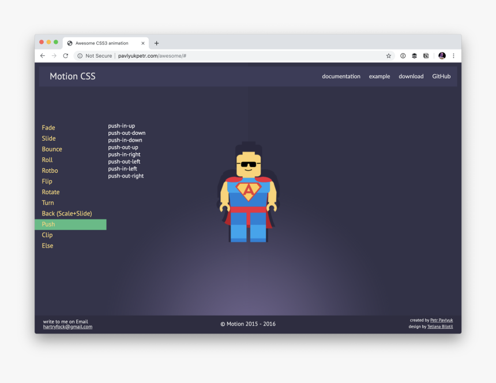This screenshot has width=496, height=383.
Task: Open the example nav link
Action: pos(379,77)
